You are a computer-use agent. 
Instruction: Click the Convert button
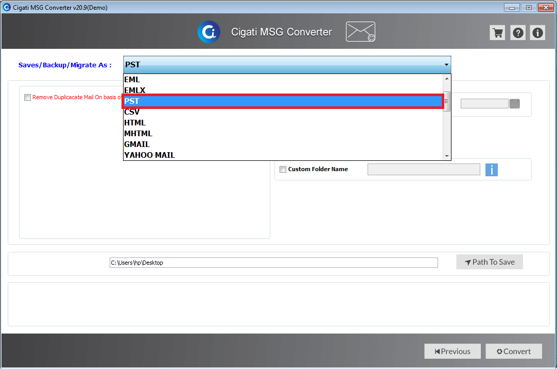click(x=514, y=352)
